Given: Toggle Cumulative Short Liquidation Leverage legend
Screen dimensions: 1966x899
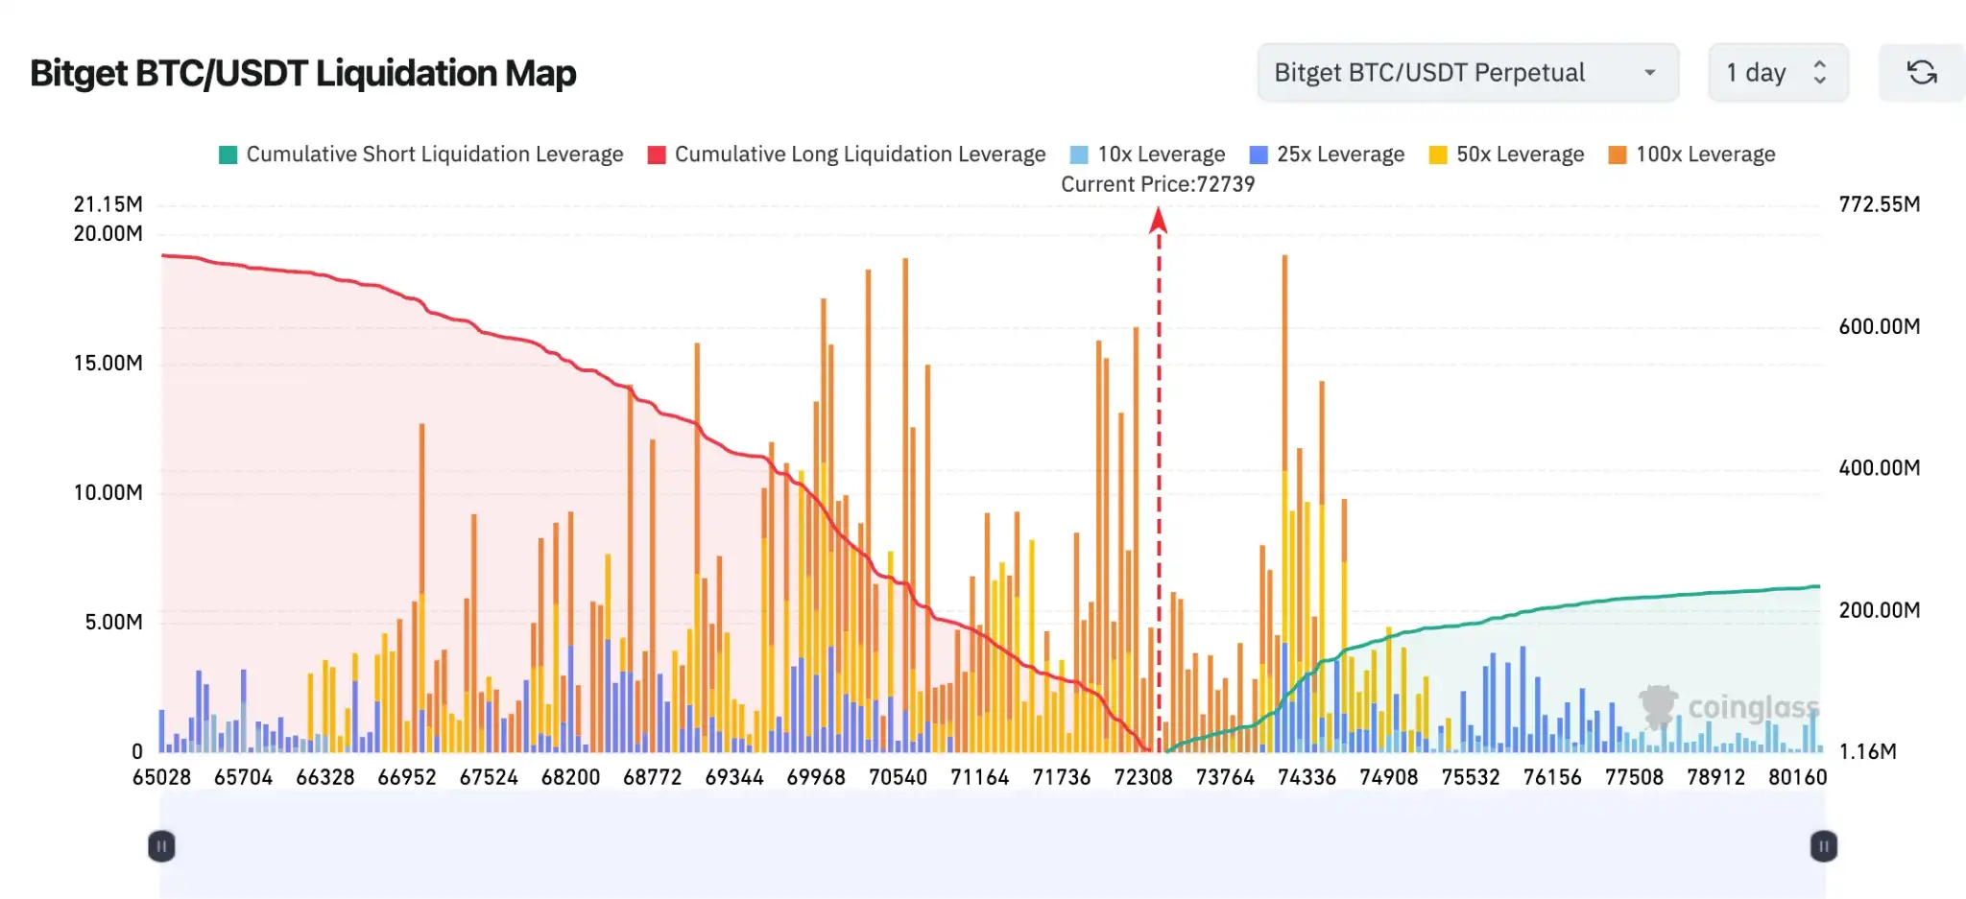Looking at the screenshot, I should tap(434, 154).
